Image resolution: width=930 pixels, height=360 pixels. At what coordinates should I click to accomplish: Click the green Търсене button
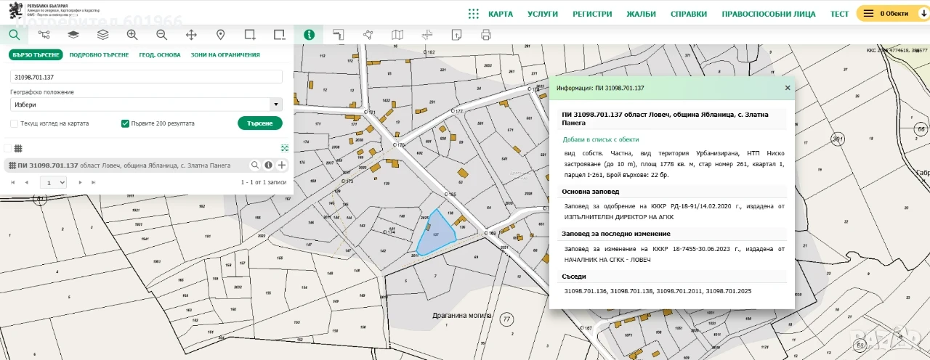pos(260,123)
